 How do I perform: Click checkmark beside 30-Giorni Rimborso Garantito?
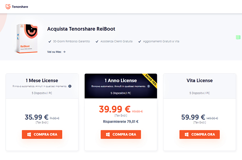(50, 41)
